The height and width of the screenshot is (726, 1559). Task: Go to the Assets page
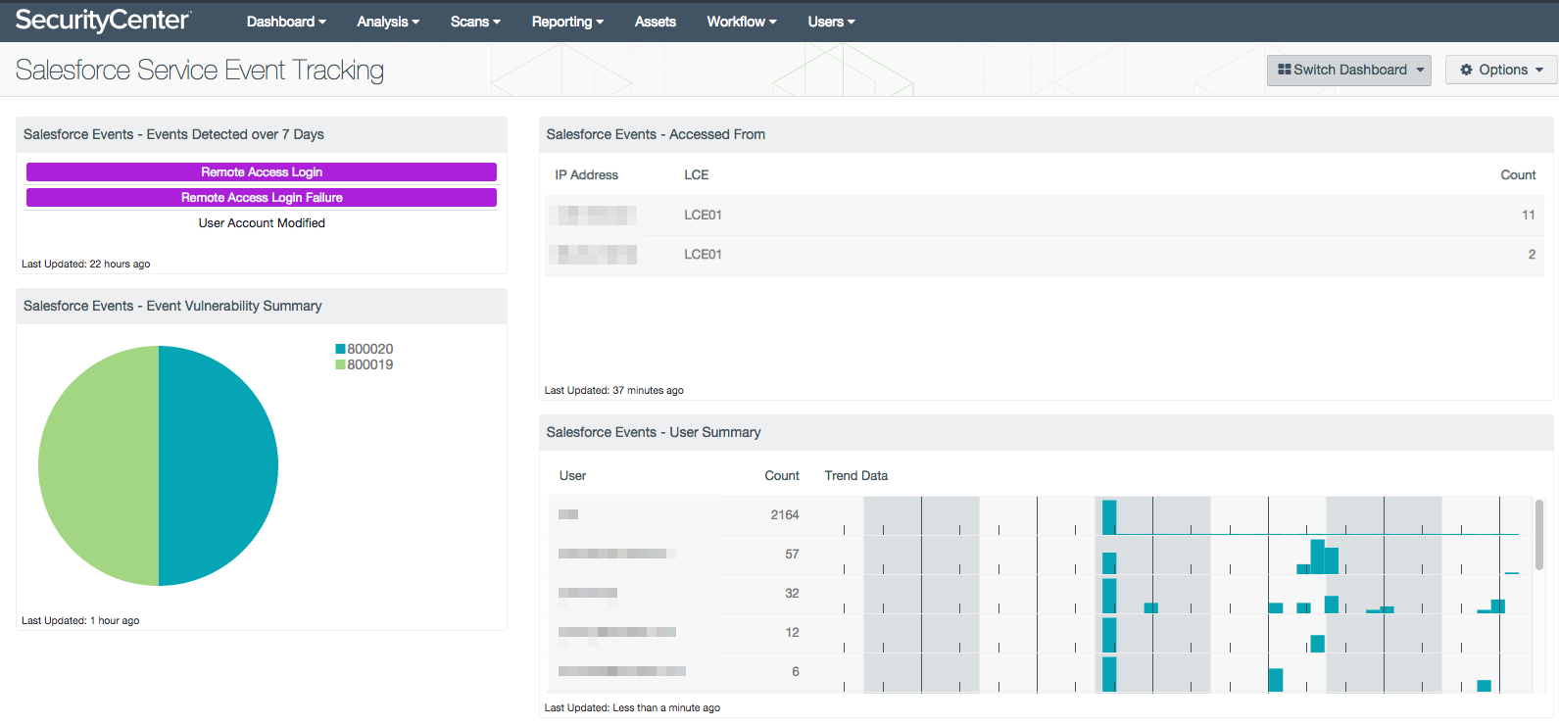(656, 22)
